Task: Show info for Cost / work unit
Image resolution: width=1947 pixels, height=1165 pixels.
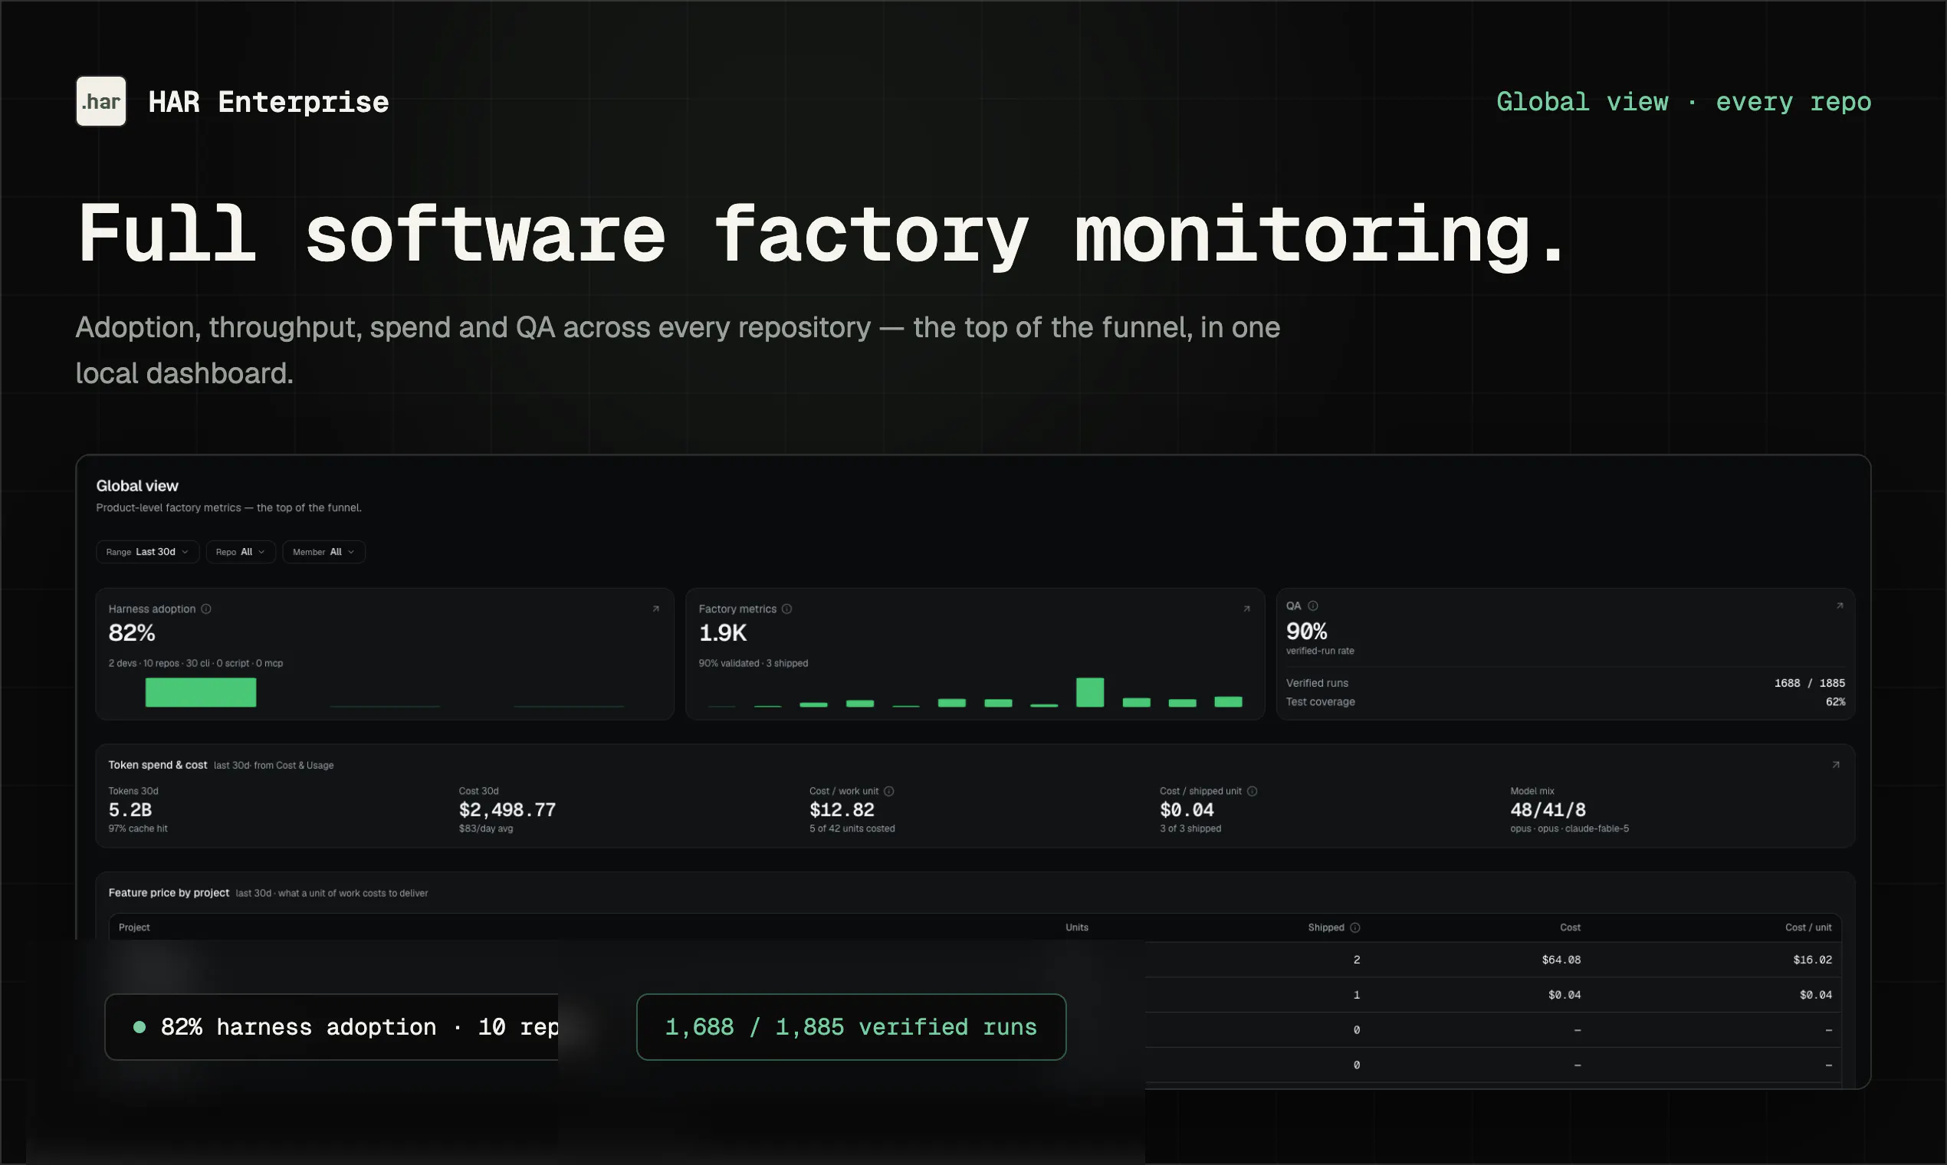Action: (888, 791)
